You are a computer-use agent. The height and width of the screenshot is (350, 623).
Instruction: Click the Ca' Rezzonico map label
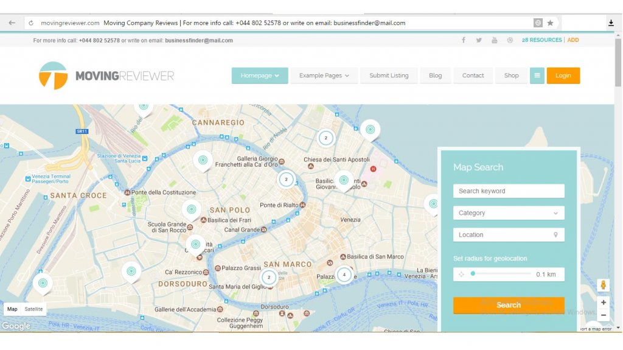coord(184,272)
